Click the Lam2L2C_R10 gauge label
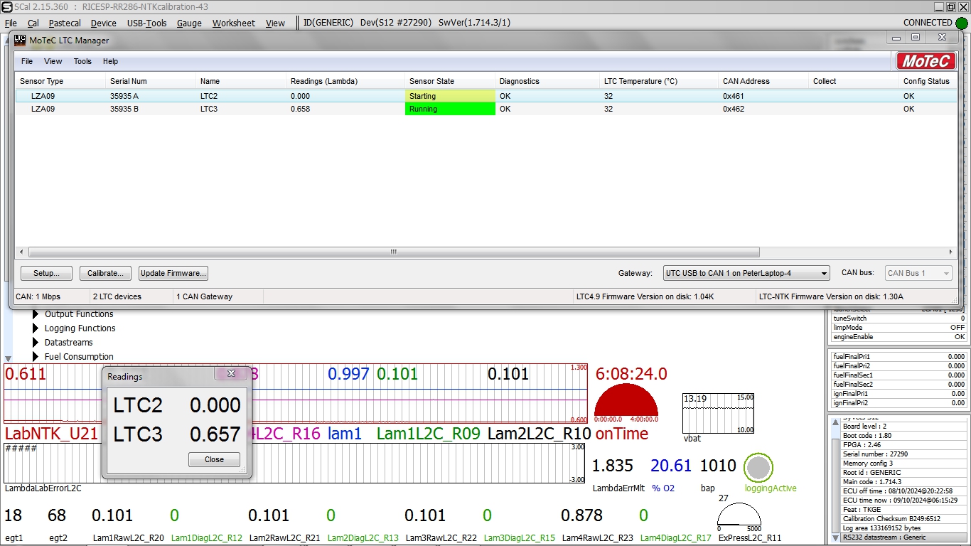Screen dimensions: 971x546 click(539, 434)
